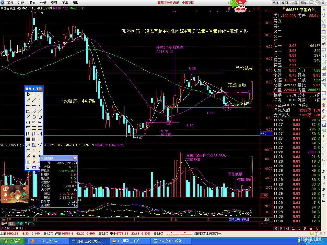This screenshot has width=327, height=245.
Task: Open the 扩展区 tab
Action: [6, 228]
